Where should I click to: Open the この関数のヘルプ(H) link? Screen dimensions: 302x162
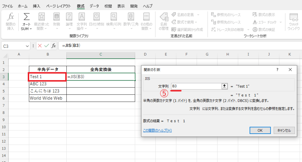tap(157, 130)
